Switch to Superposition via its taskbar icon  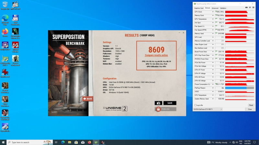pyautogui.click(x=103, y=142)
